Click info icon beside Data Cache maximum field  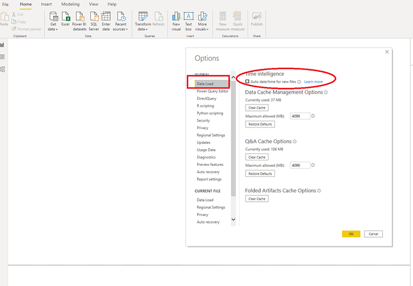click(313, 116)
